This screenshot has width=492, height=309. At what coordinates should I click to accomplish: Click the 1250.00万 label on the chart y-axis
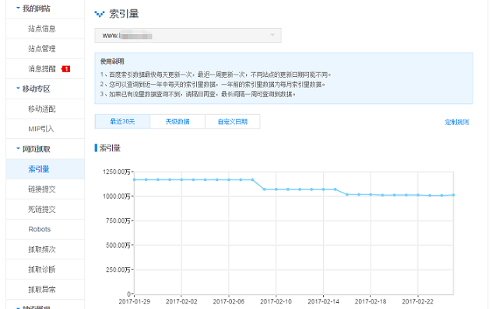[x=117, y=172]
